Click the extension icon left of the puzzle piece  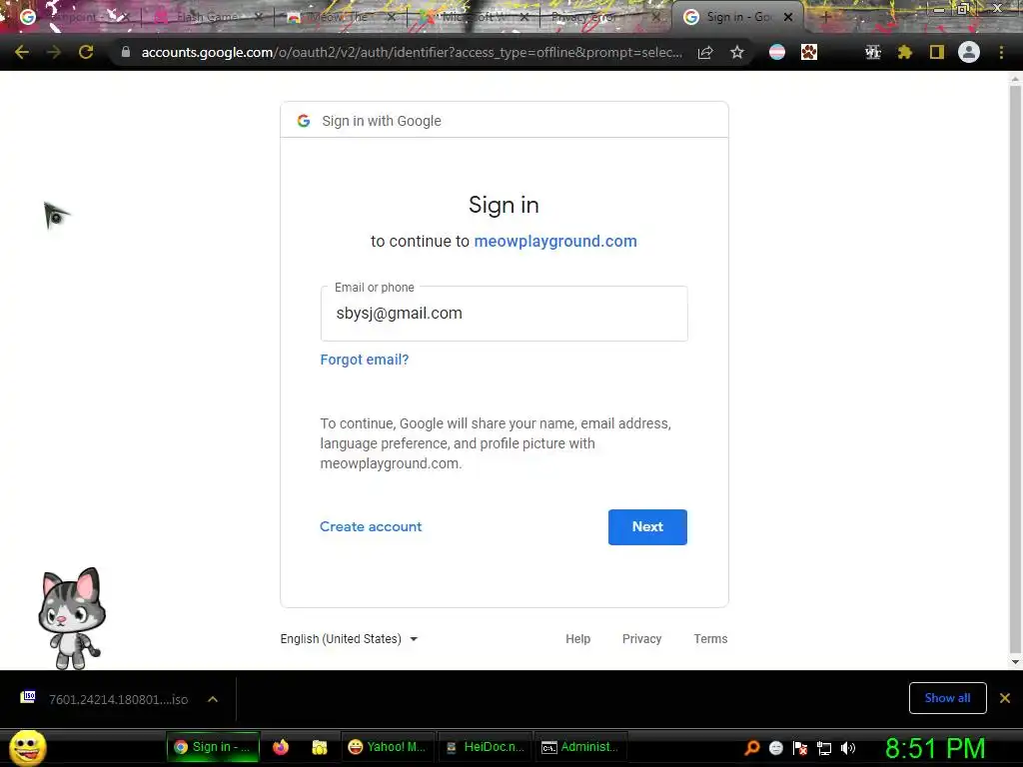click(x=873, y=52)
